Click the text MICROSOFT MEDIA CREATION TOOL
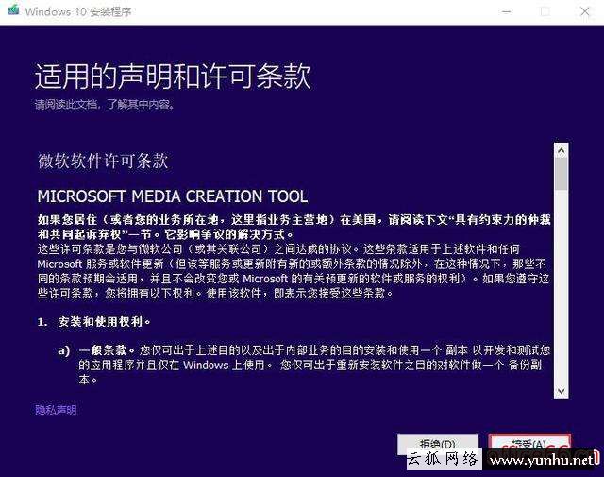Screen dimensions: 604x477 pos(173,196)
